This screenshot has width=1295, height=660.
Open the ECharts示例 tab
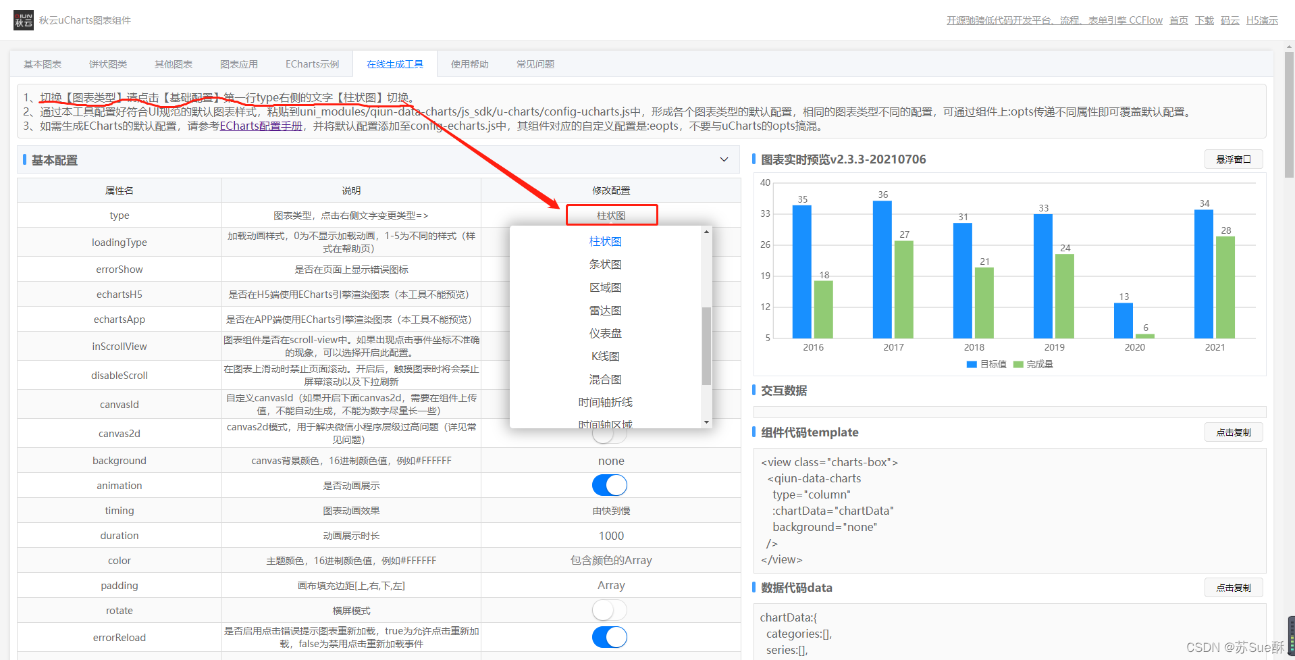[x=312, y=64]
